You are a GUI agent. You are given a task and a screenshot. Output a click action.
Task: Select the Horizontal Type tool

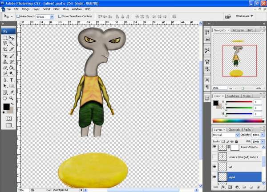coord(12,80)
